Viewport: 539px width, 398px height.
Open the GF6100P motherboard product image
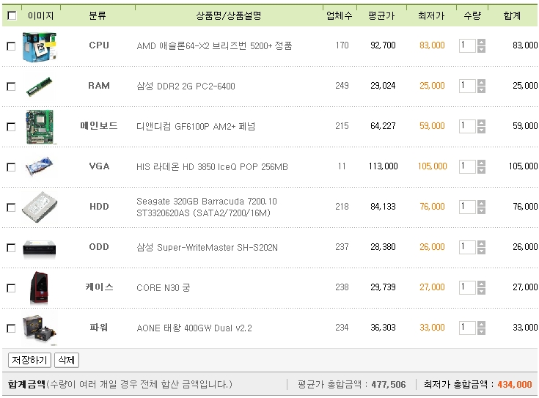click(x=40, y=127)
